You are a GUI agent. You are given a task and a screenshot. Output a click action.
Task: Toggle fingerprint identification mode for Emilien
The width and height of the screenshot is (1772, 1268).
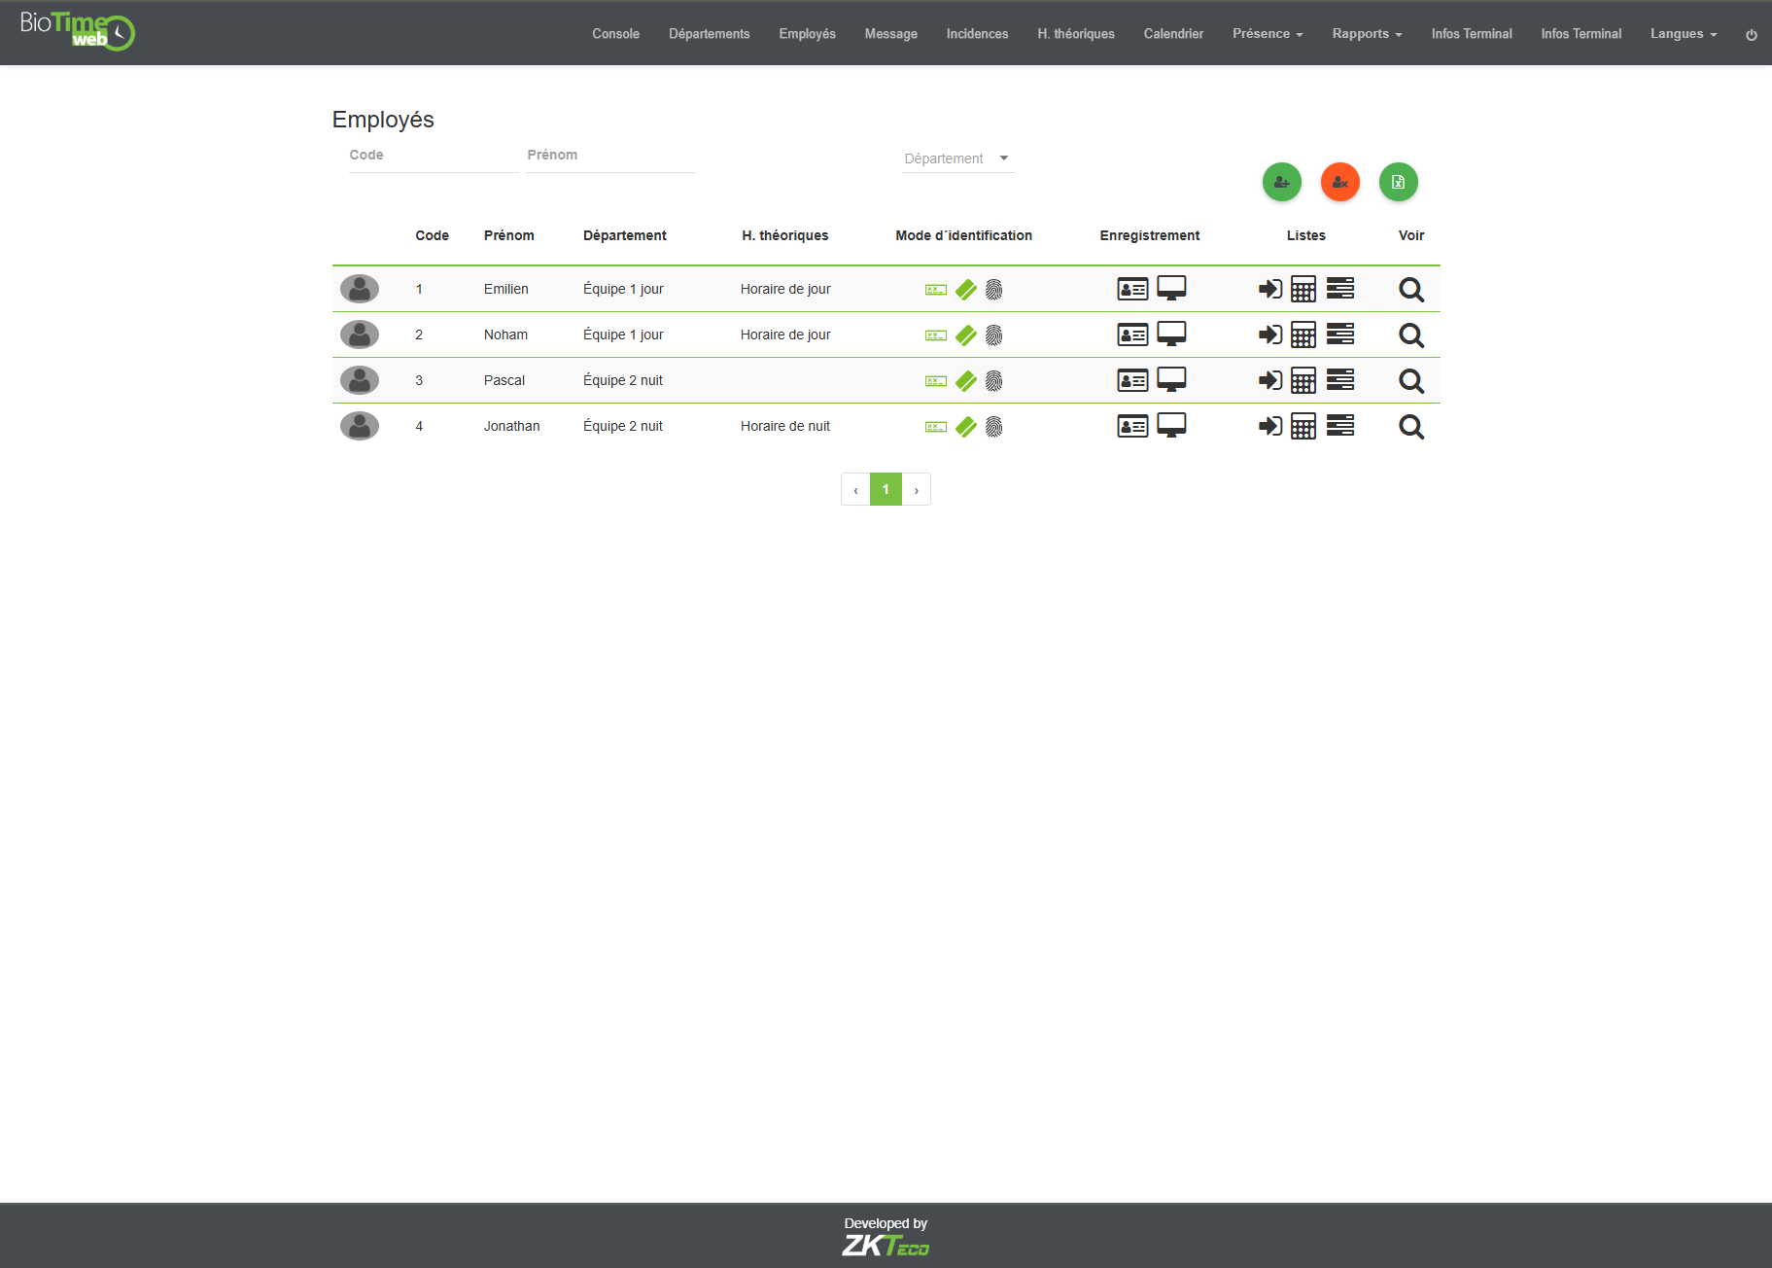click(x=993, y=289)
